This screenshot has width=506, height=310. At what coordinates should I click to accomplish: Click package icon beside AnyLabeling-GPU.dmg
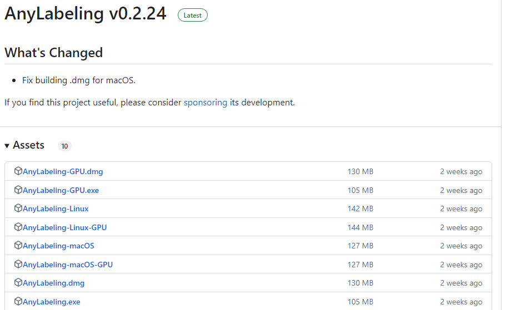pos(18,171)
